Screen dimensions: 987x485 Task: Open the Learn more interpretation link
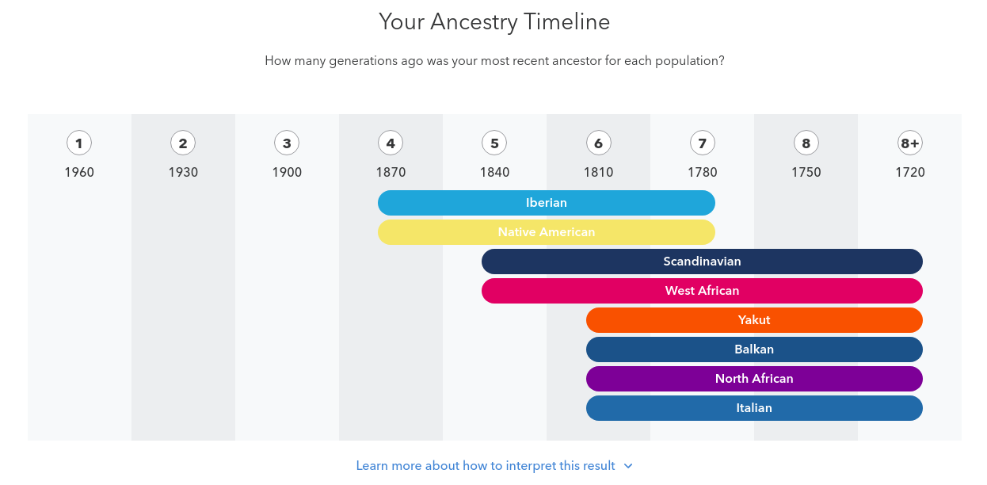tap(486, 466)
